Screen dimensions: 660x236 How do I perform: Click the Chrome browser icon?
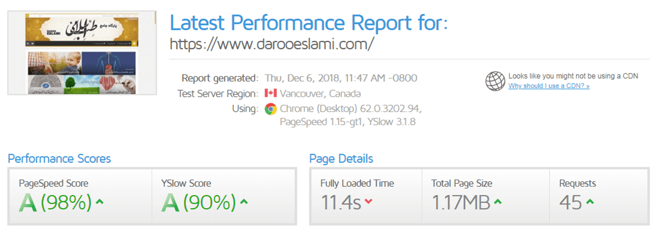(x=270, y=109)
